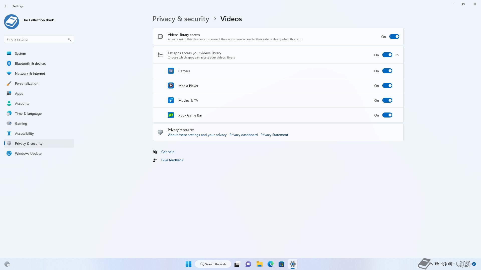The width and height of the screenshot is (481, 270).
Task: Show hidden icons in system tray
Action: pyautogui.click(x=431, y=264)
